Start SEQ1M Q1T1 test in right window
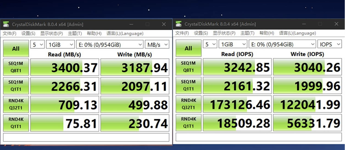This screenshot has height=150, width=345. tap(188, 85)
